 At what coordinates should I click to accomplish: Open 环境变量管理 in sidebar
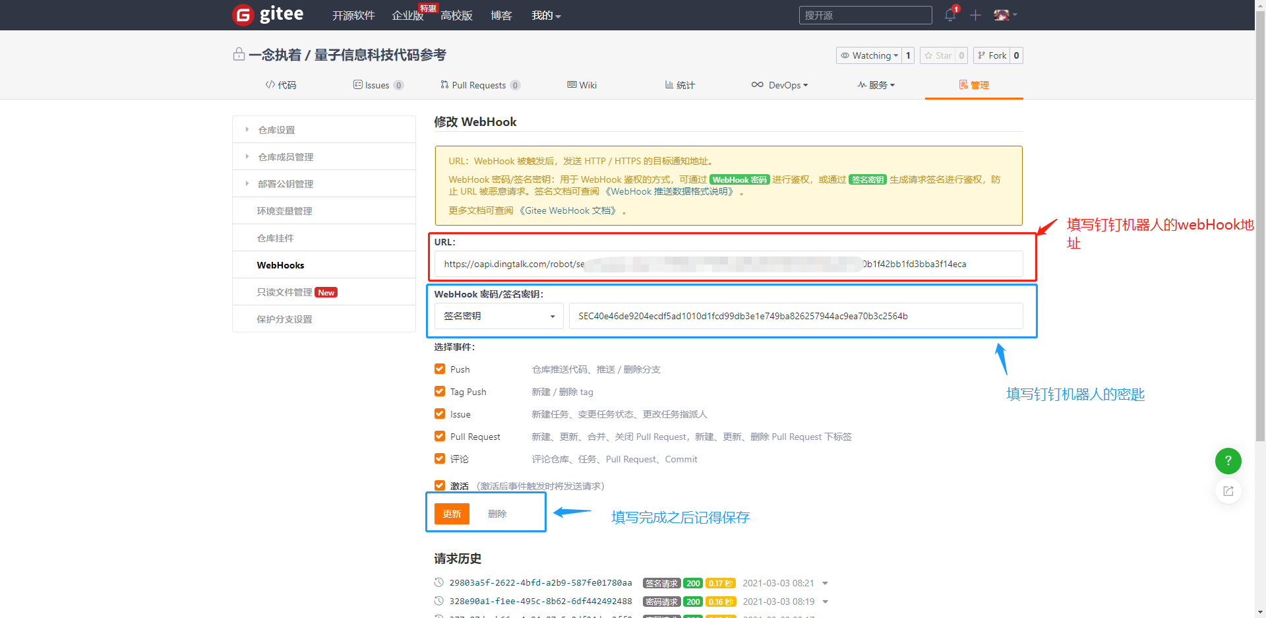coord(324,211)
